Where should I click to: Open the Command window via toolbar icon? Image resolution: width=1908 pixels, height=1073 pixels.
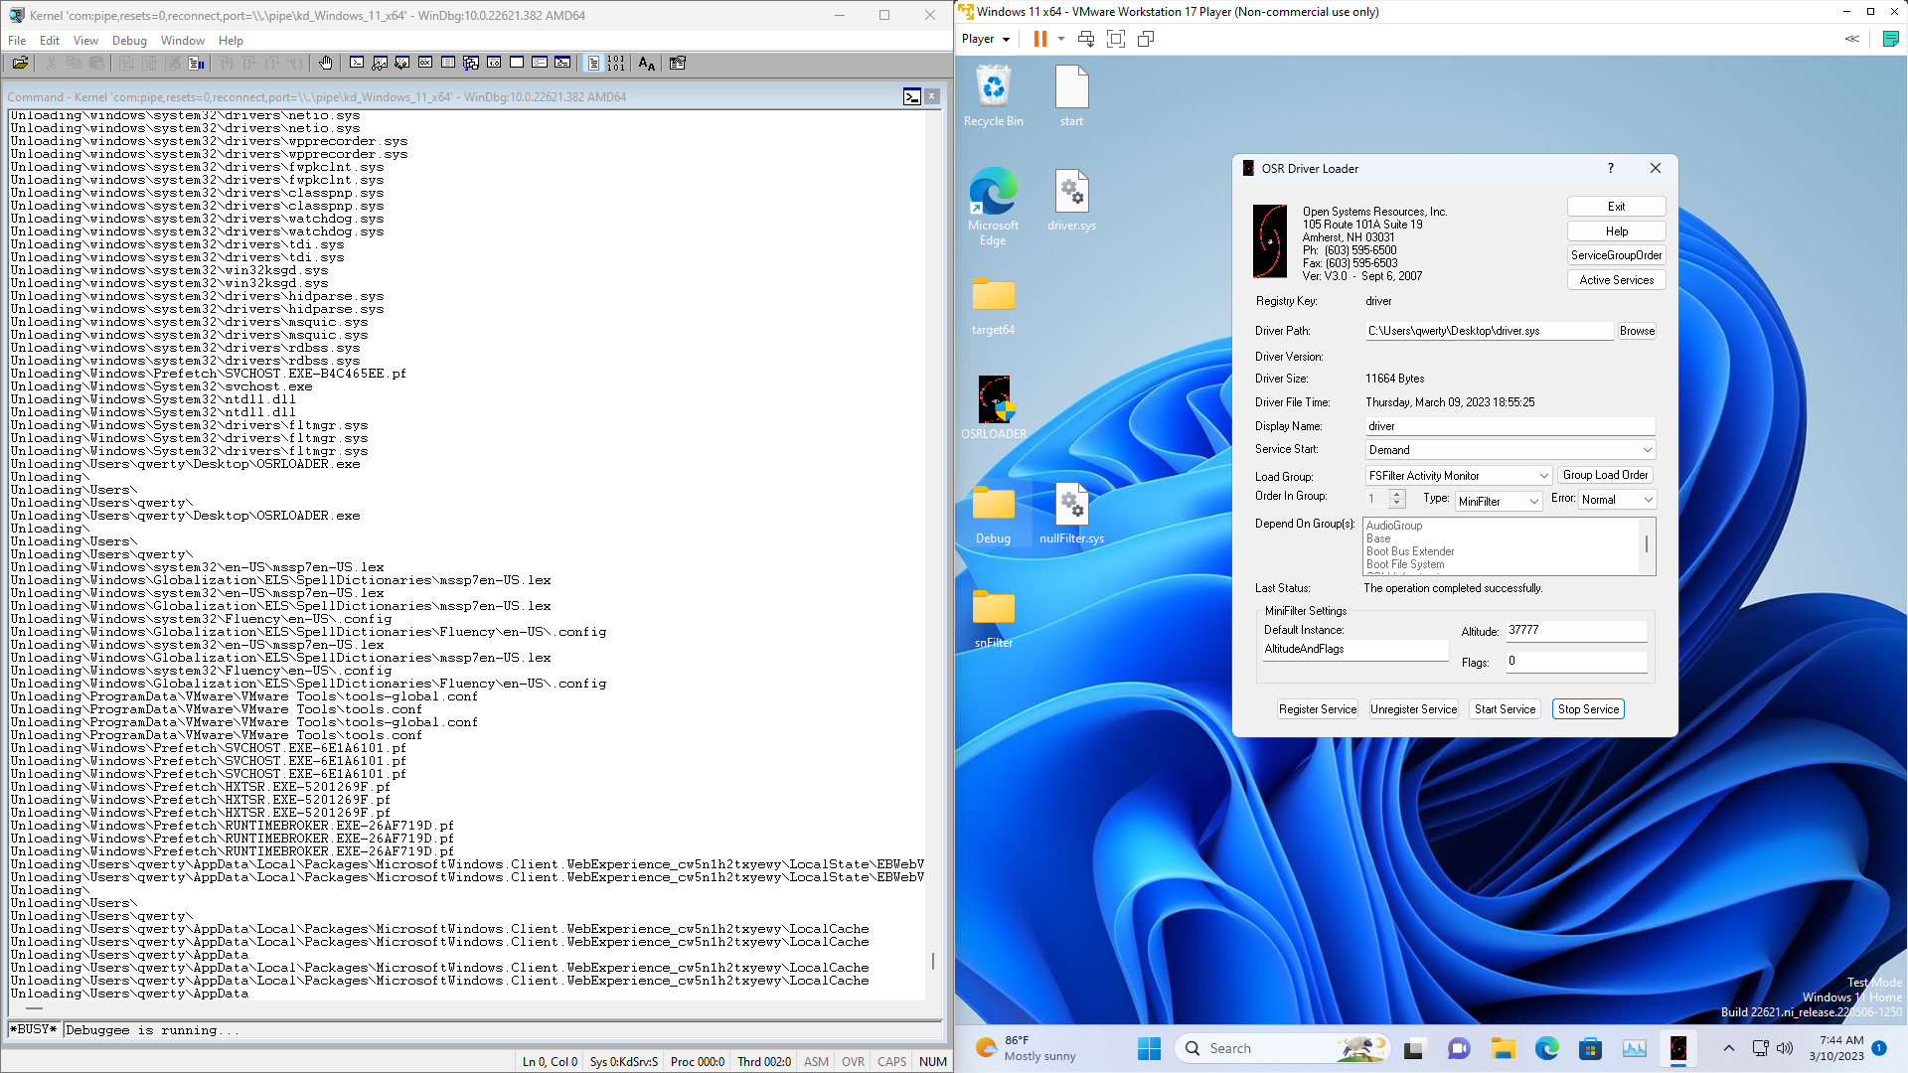coord(357,63)
